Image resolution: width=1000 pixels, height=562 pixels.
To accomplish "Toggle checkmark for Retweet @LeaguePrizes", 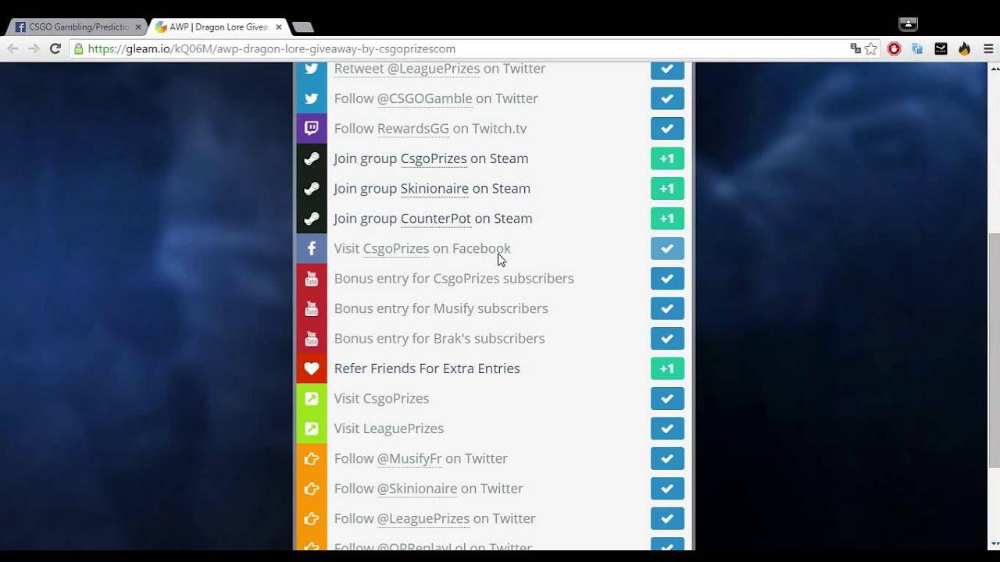I will 667,69.
